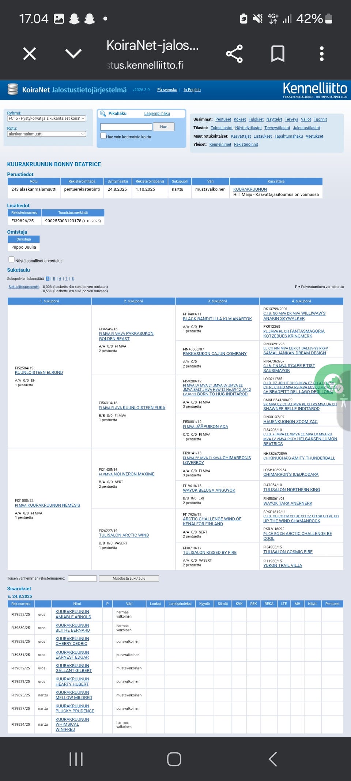The image size is (351, 781).
Task: Open sibling KUURAKRUUNUN AMIABLE ARNOLD
Action: (73, 614)
